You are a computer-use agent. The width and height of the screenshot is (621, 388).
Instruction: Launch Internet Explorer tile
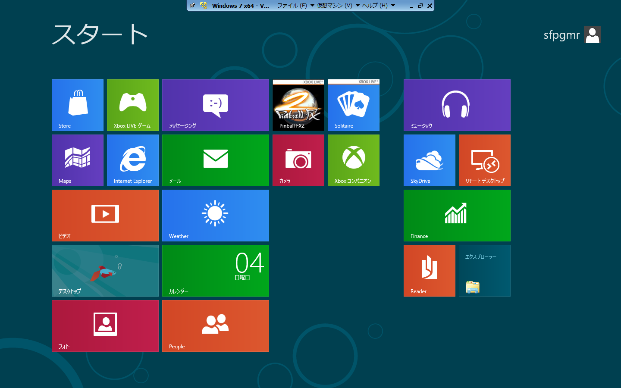point(133,160)
